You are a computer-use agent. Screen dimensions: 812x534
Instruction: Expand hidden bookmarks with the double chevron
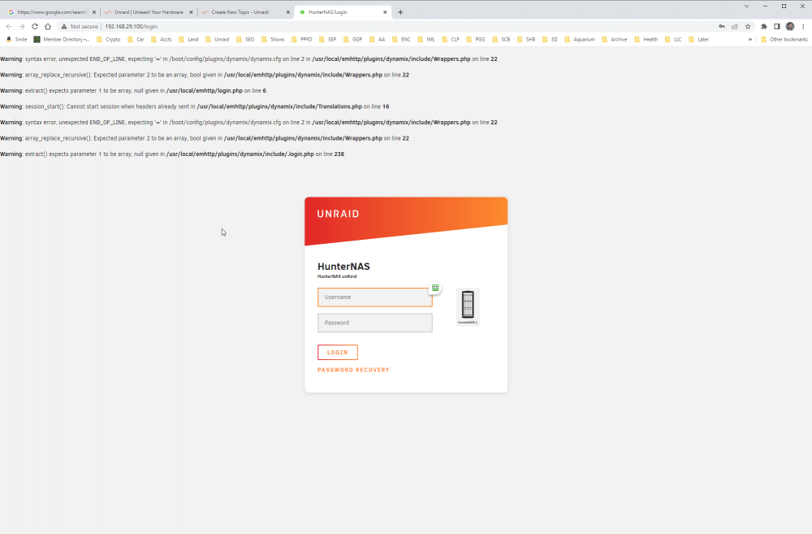tap(749, 39)
